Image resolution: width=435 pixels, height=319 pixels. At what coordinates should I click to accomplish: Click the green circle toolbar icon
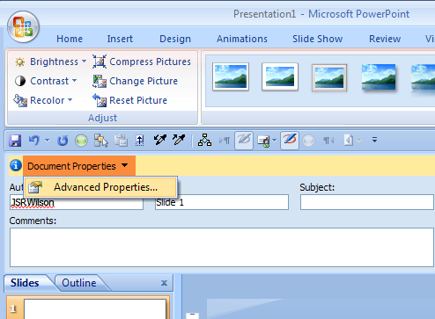click(81, 141)
